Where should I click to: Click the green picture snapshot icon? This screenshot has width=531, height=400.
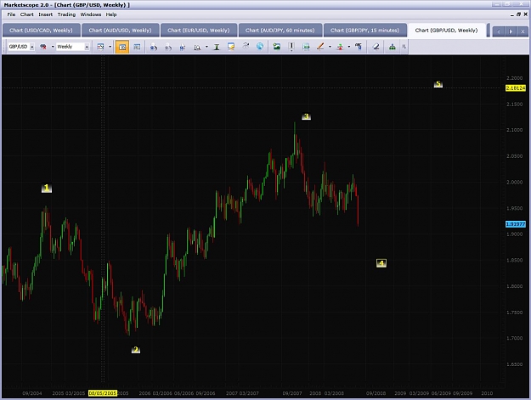(277, 47)
